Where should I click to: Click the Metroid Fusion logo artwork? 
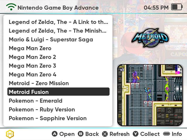click(x=150, y=37)
